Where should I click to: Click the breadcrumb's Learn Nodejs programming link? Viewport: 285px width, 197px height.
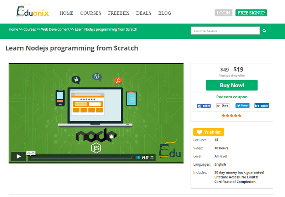coord(106,30)
